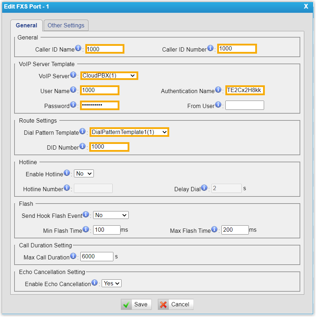The height and width of the screenshot is (317, 316).
Task: Click the Send Hook Flash Event info icon
Action: [86, 215]
